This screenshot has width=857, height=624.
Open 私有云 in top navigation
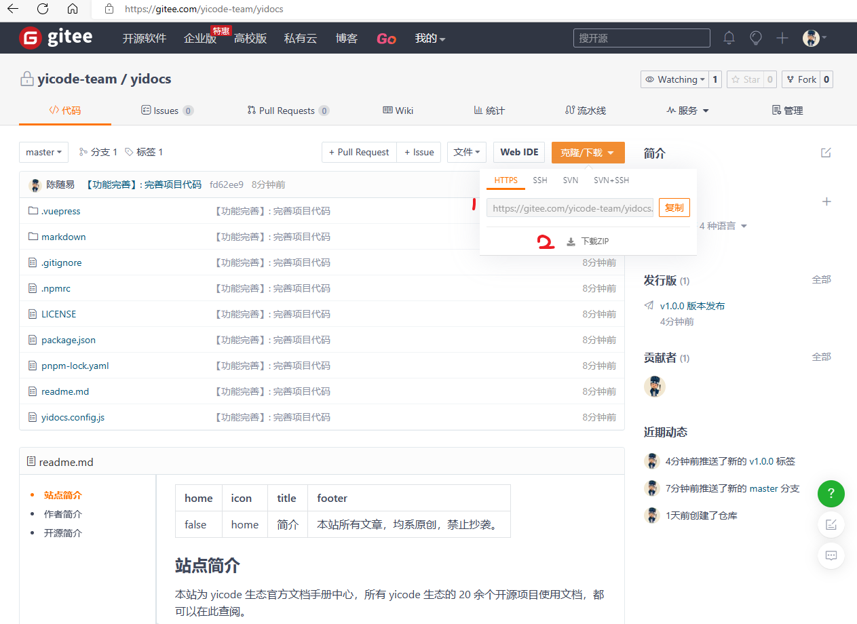point(301,39)
